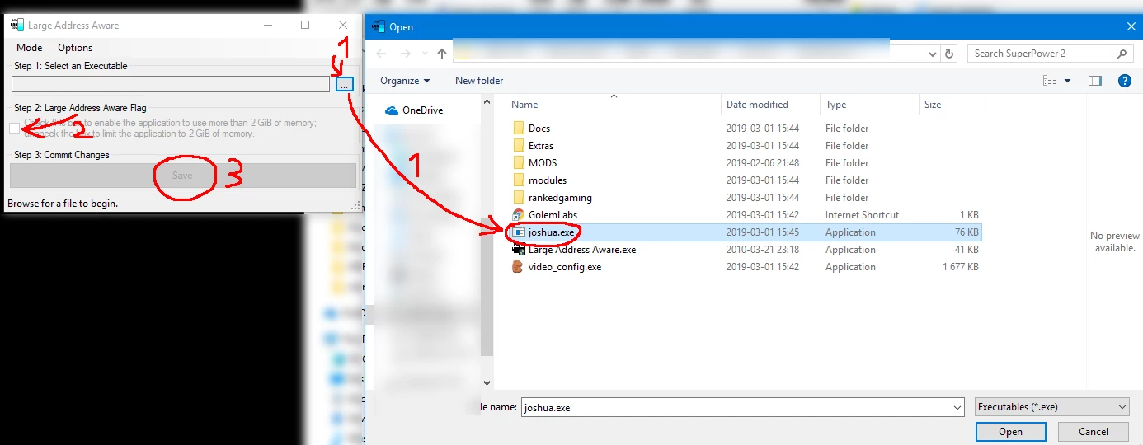Select the rankedgaming folder icon
Viewport: 1143px width, 445px height.
coord(519,198)
